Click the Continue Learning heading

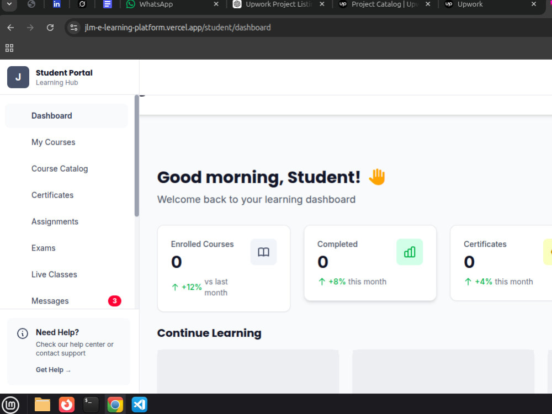click(x=209, y=333)
